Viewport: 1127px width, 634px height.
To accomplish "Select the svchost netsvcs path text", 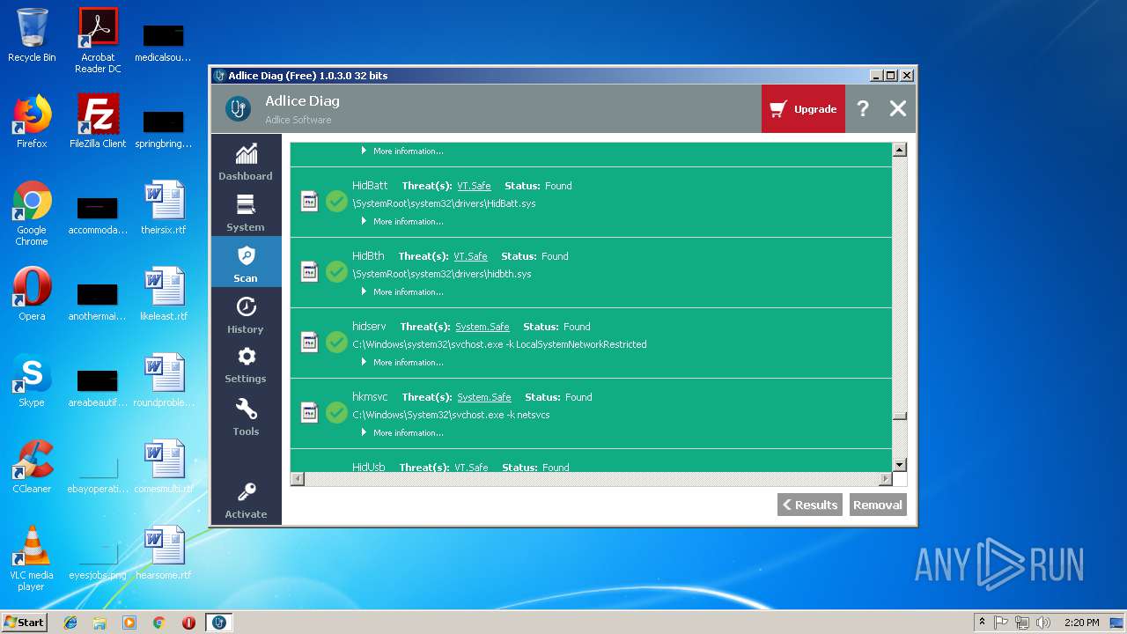I will (451, 415).
